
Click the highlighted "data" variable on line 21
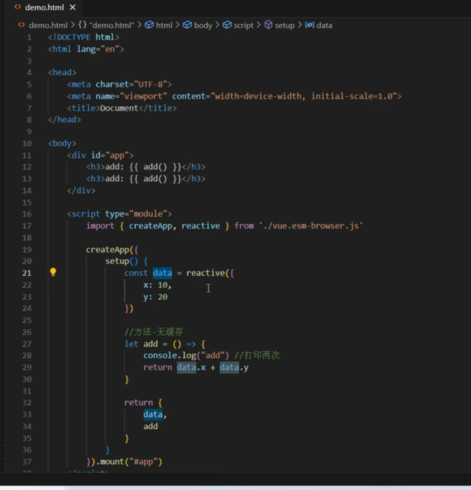[x=162, y=273]
